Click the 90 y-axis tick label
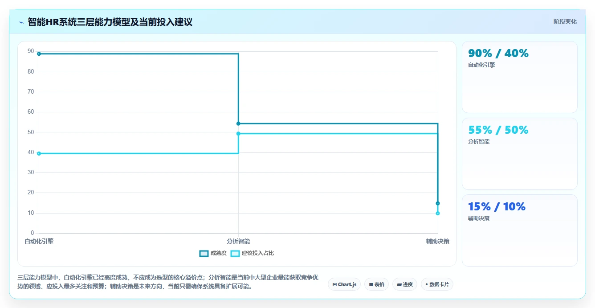 click(x=31, y=51)
